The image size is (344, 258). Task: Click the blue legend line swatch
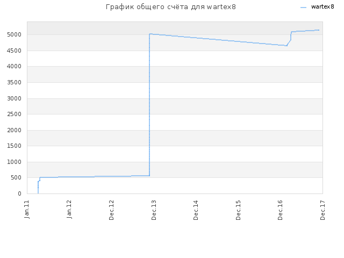click(303, 8)
